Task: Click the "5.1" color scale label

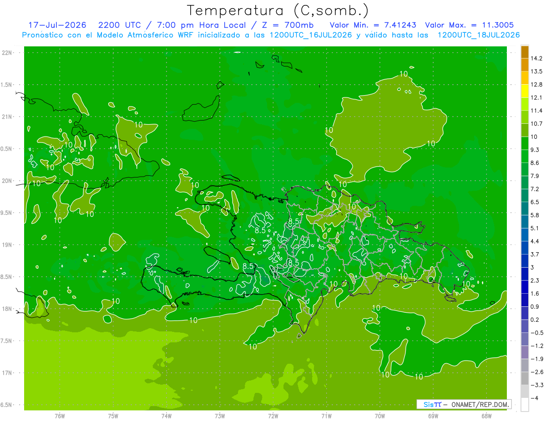Action: pyautogui.click(x=536, y=228)
